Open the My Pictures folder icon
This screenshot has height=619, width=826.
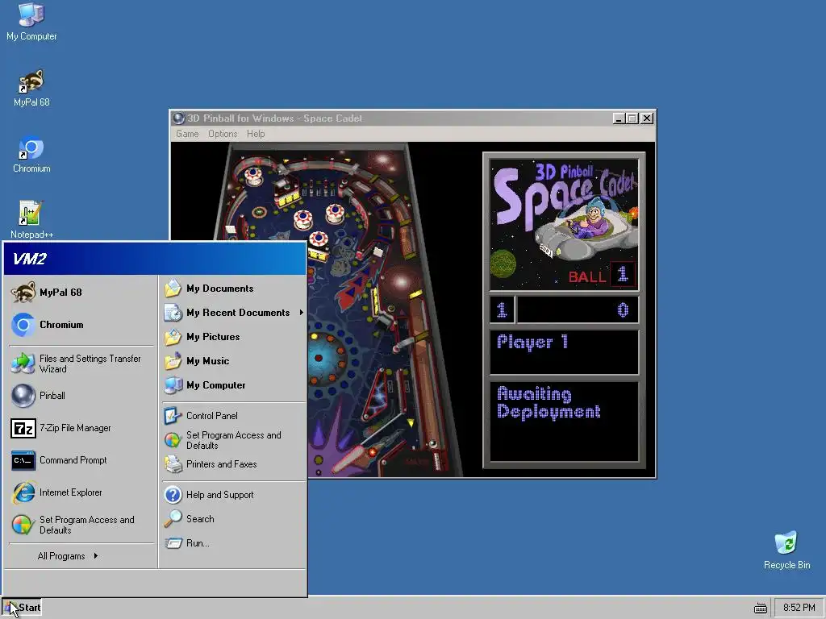[173, 337]
